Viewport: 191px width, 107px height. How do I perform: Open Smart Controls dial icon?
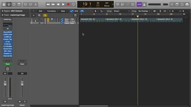tap(25, 4)
